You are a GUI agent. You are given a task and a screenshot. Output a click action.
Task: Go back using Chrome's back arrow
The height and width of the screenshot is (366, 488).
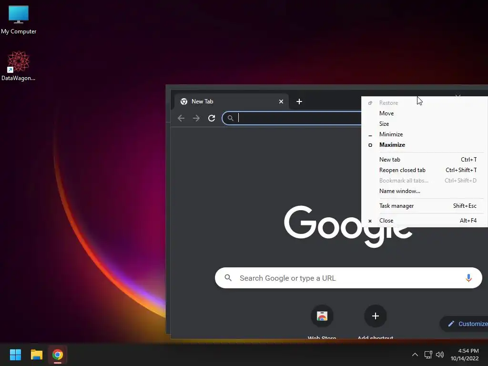[x=181, y=118]
